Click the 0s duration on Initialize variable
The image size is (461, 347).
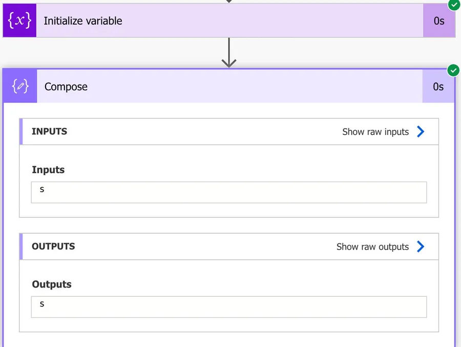(x=439, y=21)
